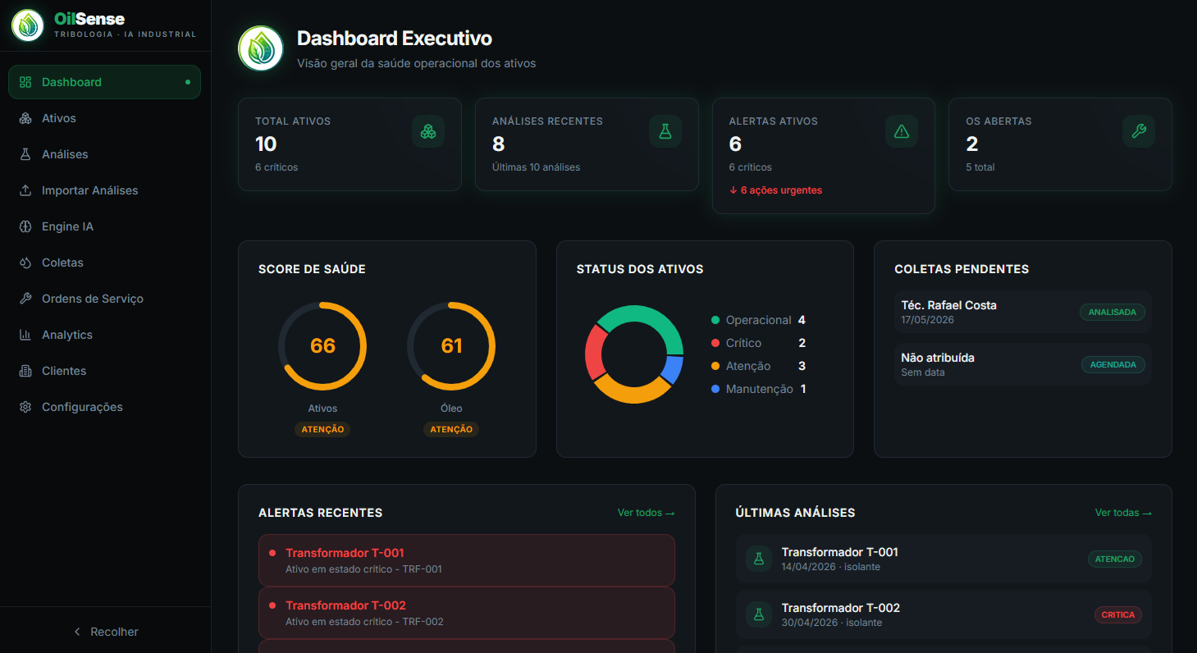Click the Manutenção legend entry
Viewport: 1197px width, 653px height.
[x=759, y=389]
